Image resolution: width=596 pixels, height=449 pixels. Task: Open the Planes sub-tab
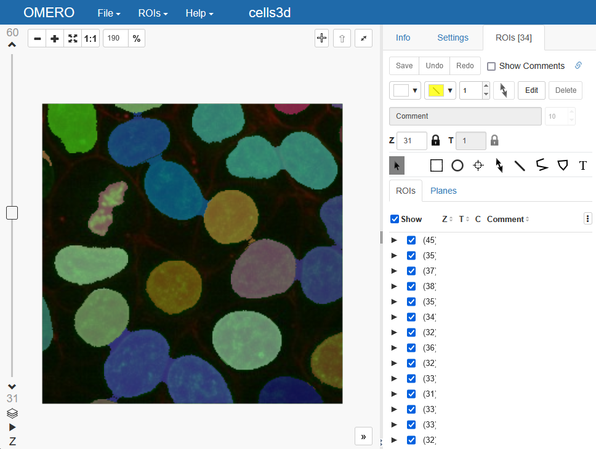point(443,191)
